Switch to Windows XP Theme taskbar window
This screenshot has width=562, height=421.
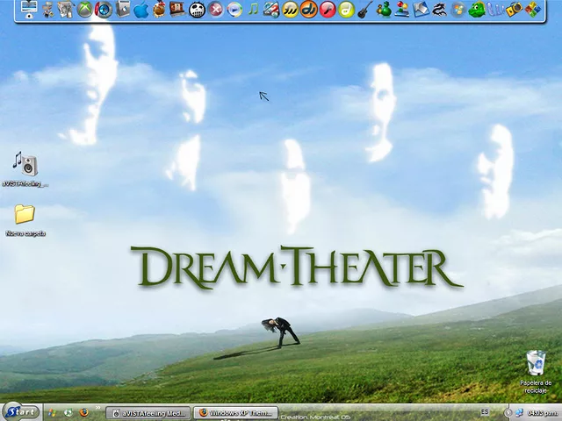point(235,412)
